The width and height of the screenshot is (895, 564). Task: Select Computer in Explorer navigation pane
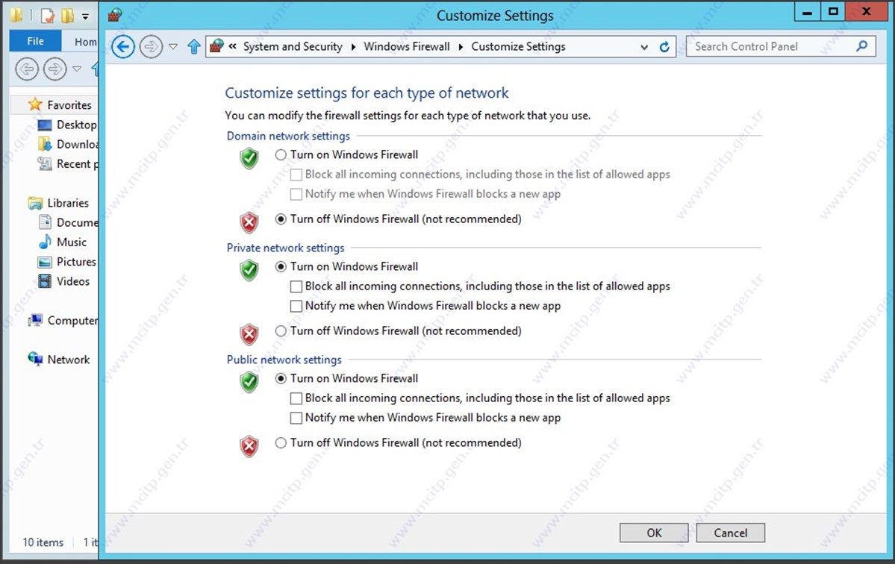point(72,321)
